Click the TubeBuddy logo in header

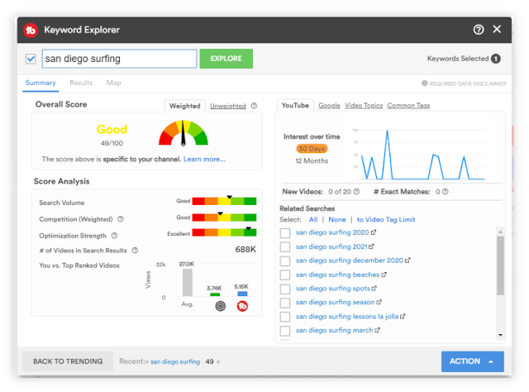tap(31, 30)
